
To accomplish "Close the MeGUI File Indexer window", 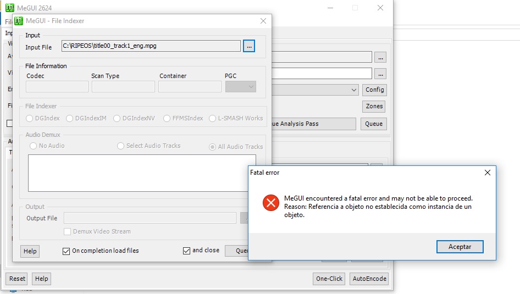I will (263, 21).
